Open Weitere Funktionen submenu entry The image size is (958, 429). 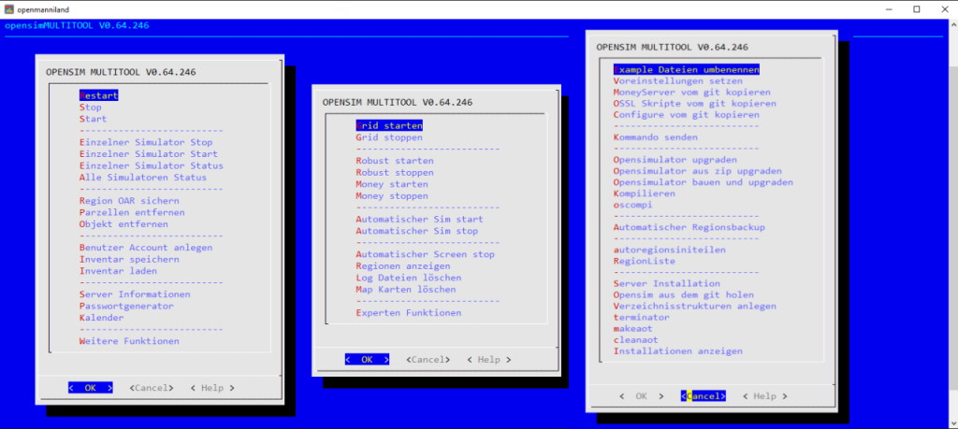point(129,341)
